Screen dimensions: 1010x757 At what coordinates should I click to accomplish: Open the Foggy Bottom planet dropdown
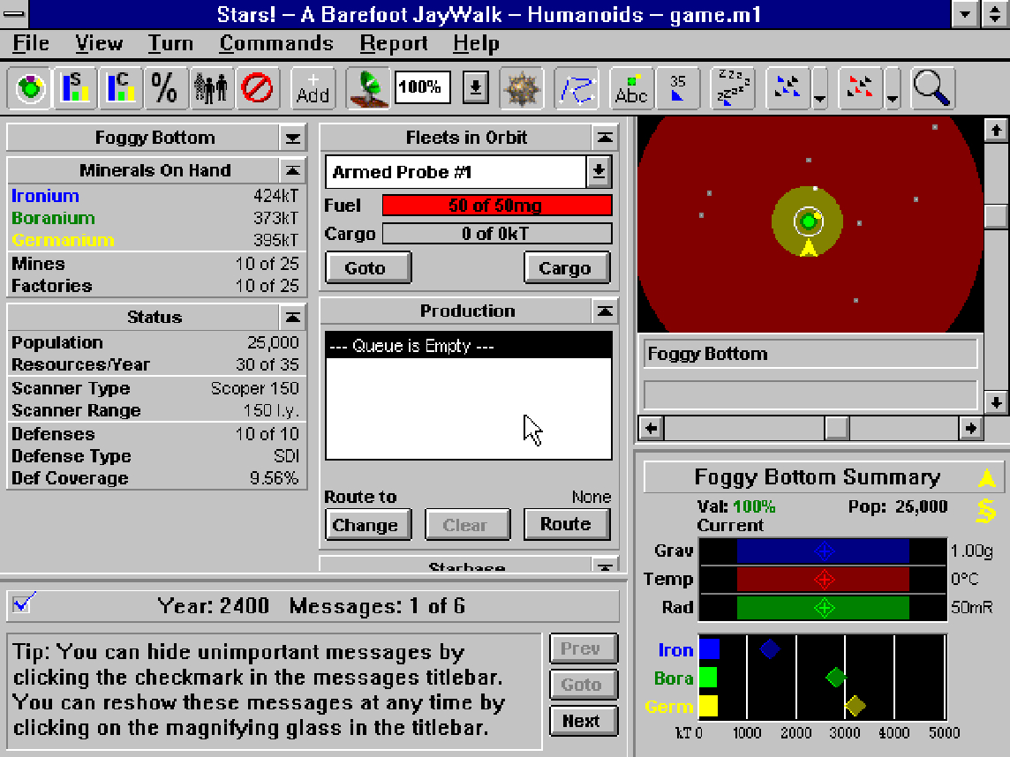[292, 139]
